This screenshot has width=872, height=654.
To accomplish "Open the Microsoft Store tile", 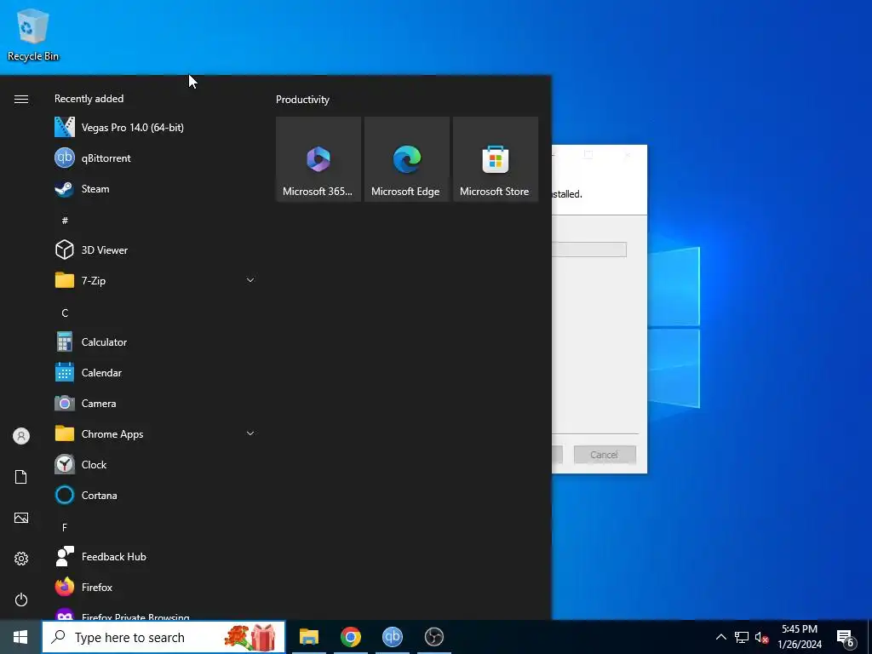I will click(x=496, y=159).
